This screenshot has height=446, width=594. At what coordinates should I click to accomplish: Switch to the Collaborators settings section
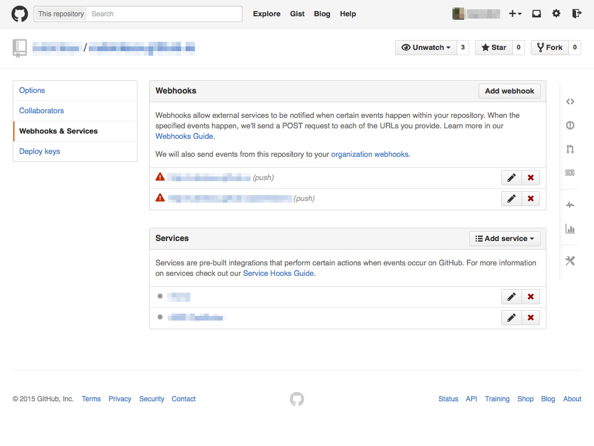coord(41,110)
